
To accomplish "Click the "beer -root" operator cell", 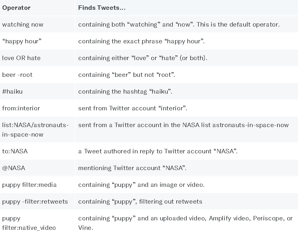I will [17, 75].
